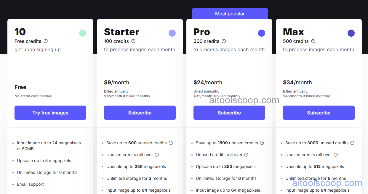Click the blue dot on the Pro plan
This screenshot has height=194, width=368.
tap(262, 33)
